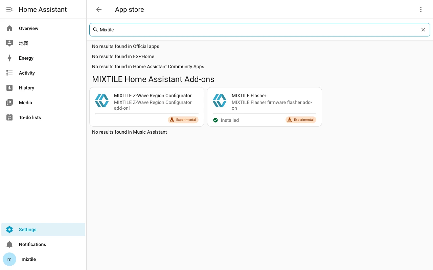
Task: Select the Energy menu label
Action: tap(26, 58)
